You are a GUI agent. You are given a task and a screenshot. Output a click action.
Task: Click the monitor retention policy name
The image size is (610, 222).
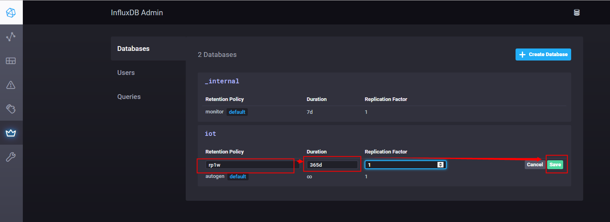click(x=215, y=112)
